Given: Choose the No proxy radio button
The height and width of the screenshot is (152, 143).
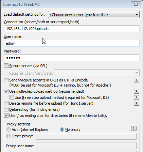Looking at the screenshot, I should [62, 130].
